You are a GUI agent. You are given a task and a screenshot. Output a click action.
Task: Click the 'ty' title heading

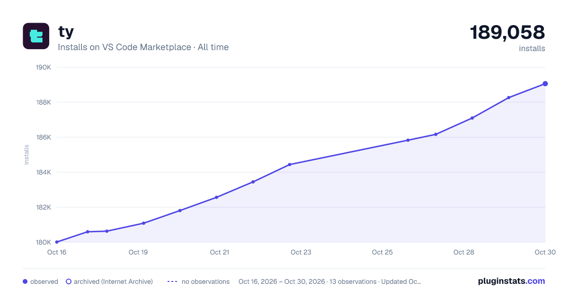(x=66, y=32)
